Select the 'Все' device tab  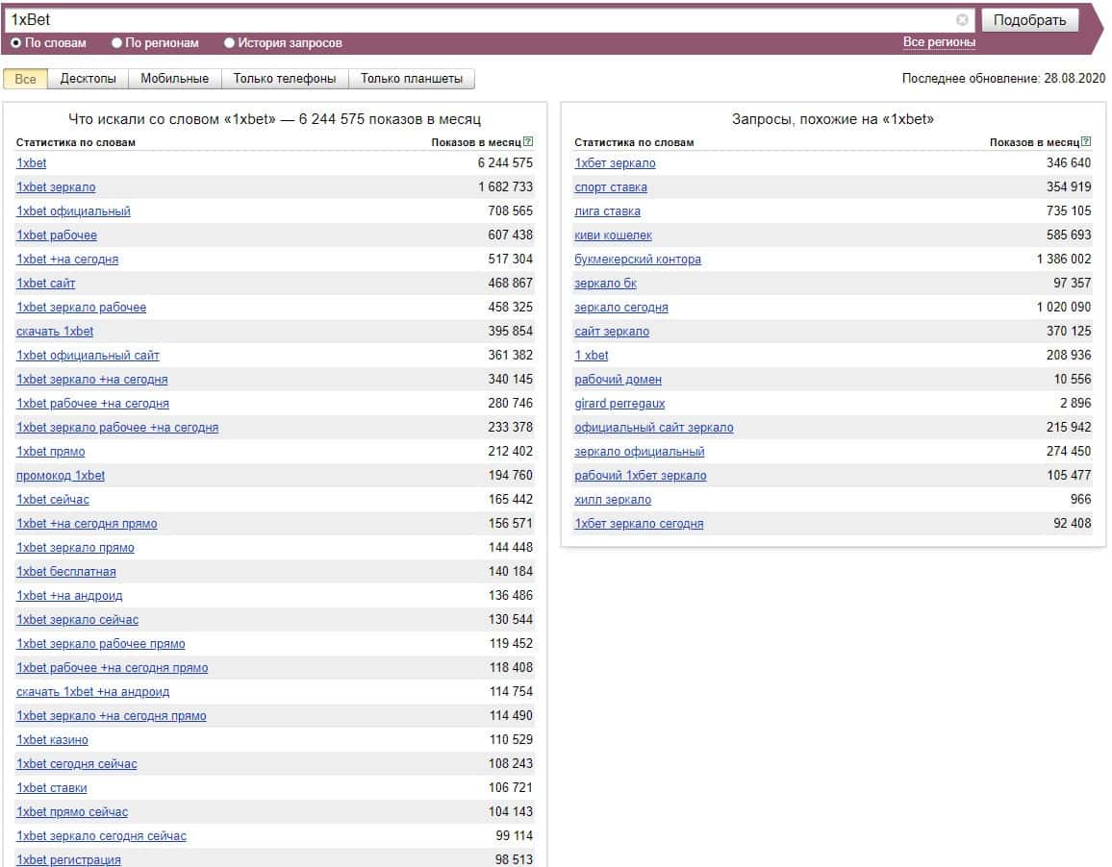(x=26, y=79)
